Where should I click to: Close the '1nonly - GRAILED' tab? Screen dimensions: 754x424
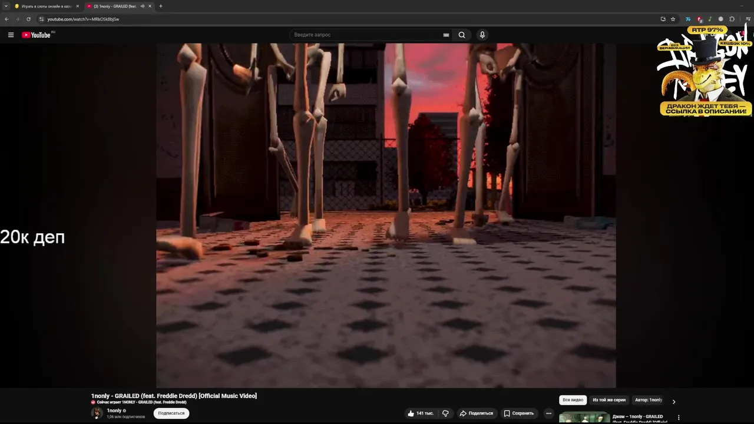coord(150,6)
